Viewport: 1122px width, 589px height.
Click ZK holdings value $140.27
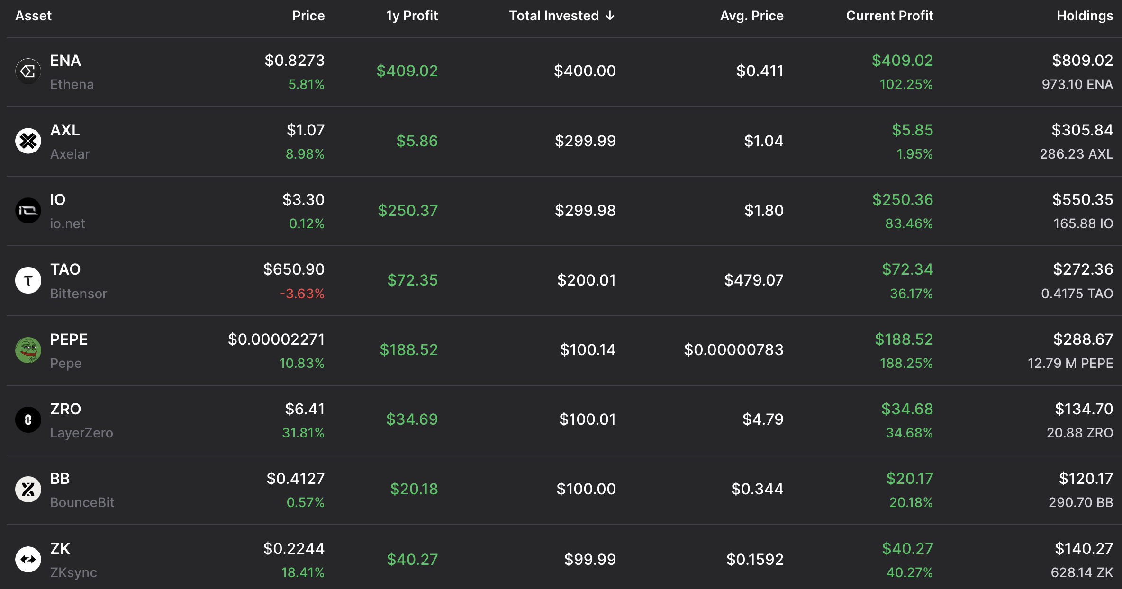coord(1084,549)
